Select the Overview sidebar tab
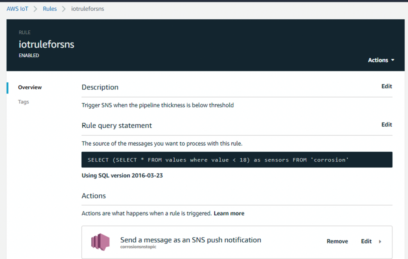The image size is (408, 259). [x=29, y=87]
